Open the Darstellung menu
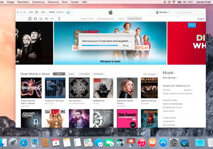The image size is (213, 149). (x=38, y=2)
